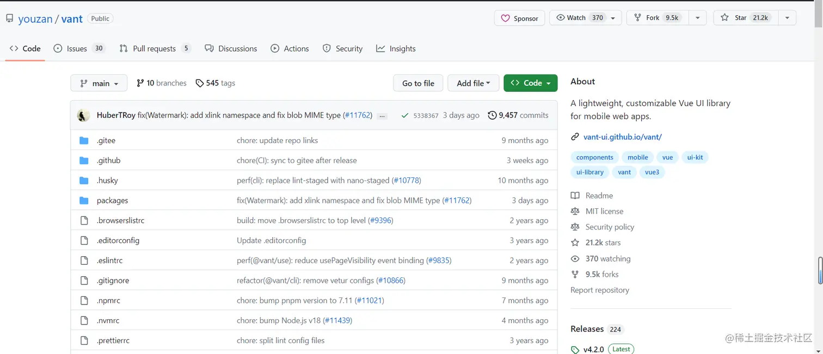Screen dimensions: 823x354
Task: Open the Security tab
Action: point(342,48)
